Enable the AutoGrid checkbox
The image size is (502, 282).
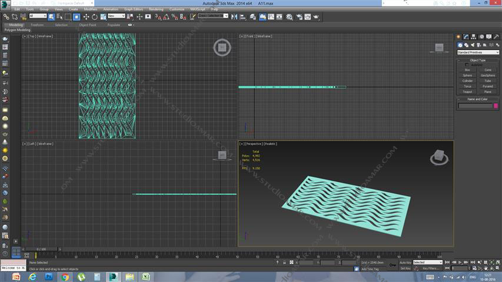click(468, 65)
